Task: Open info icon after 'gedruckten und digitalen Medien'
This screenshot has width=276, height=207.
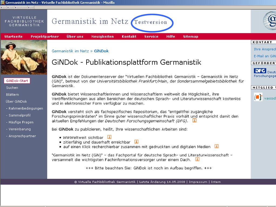Action: [x=216, y=146]
